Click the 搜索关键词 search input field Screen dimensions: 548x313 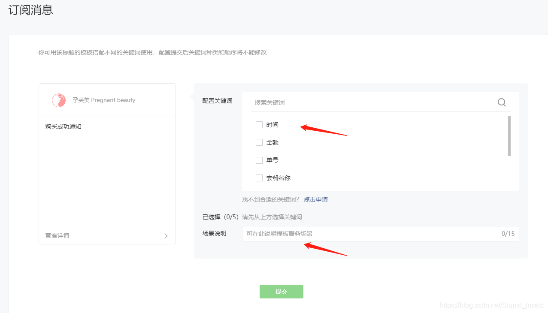pos(322,102)
